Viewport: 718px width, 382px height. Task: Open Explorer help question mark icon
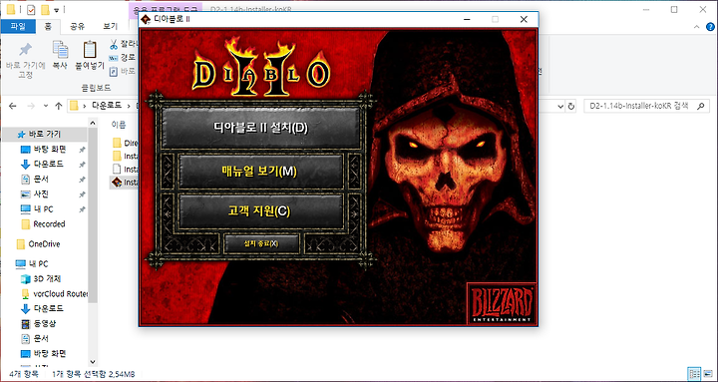(x=710, y=27)
